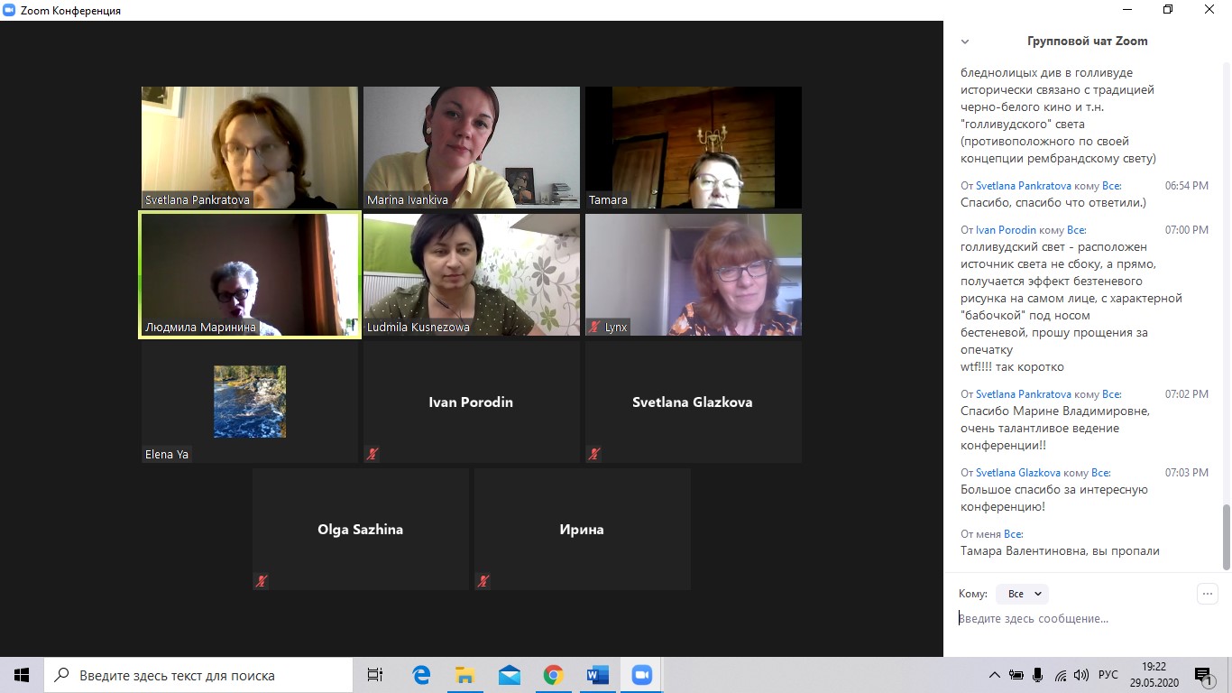
Task: Click Olga Sazhina's muted microphone icon
Action: (262, 581)
